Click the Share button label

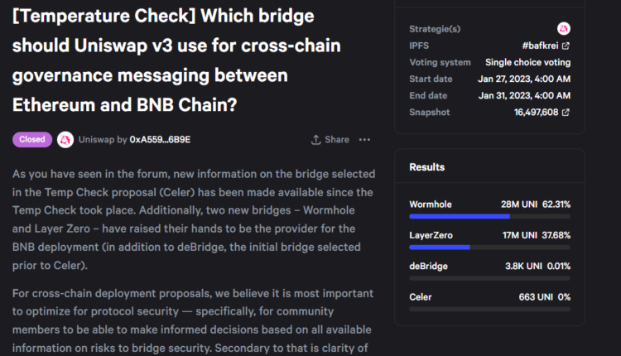coord(337,140)
